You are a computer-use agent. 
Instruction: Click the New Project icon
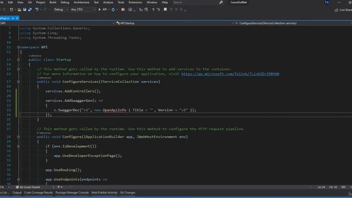[x=11, y=10]
